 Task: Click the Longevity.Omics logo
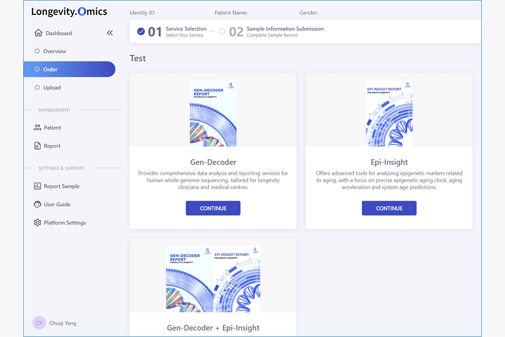pyautogui.click(x=69, y=11)
